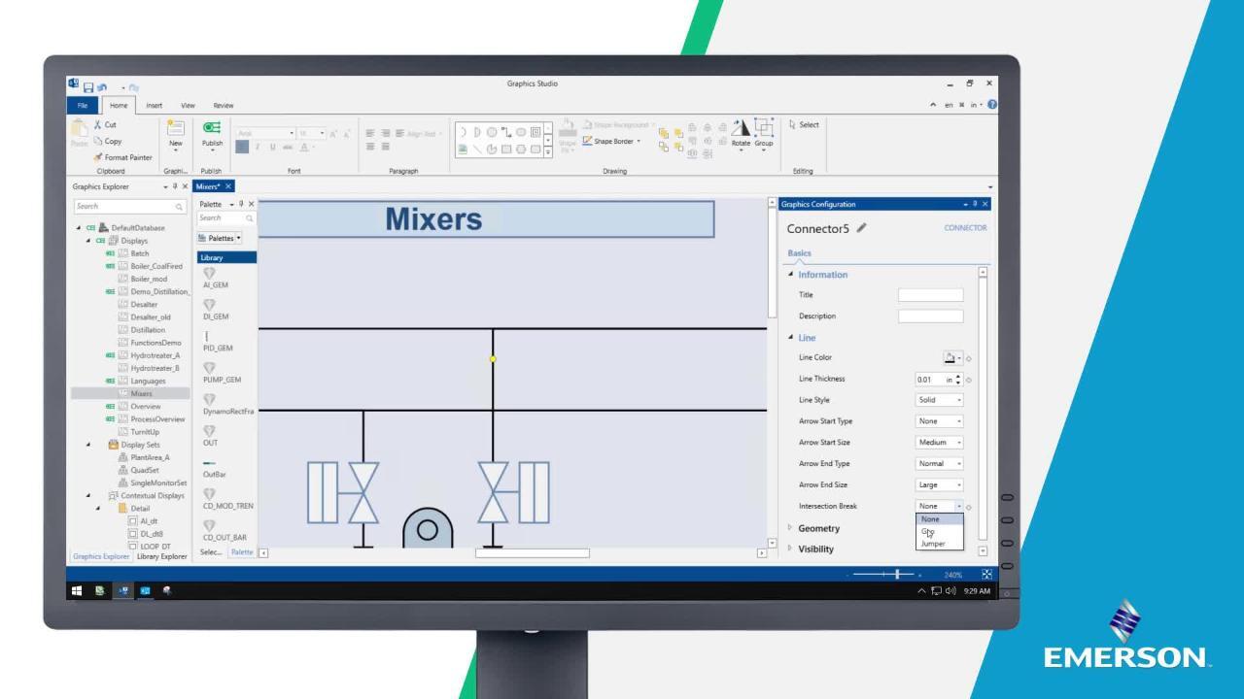Select the Format Painter tool
Viewport: 1244px width, 699px height.
point(122,157)
